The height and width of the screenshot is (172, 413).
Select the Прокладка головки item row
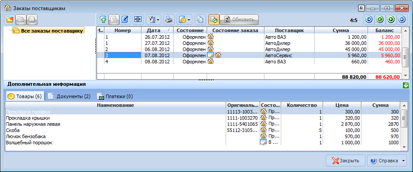point(202,111)
